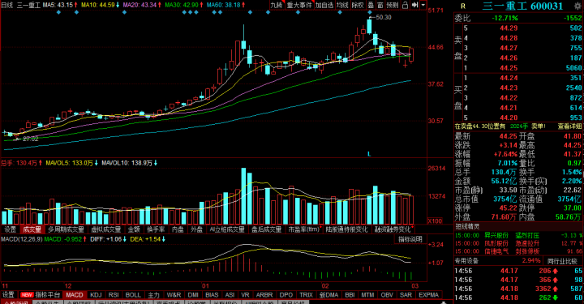
Task: Click the jump-to-end arrow icon
Action: pos(415,5)
